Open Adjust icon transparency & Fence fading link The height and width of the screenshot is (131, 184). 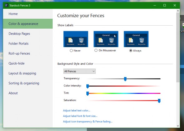pos(88,122)
